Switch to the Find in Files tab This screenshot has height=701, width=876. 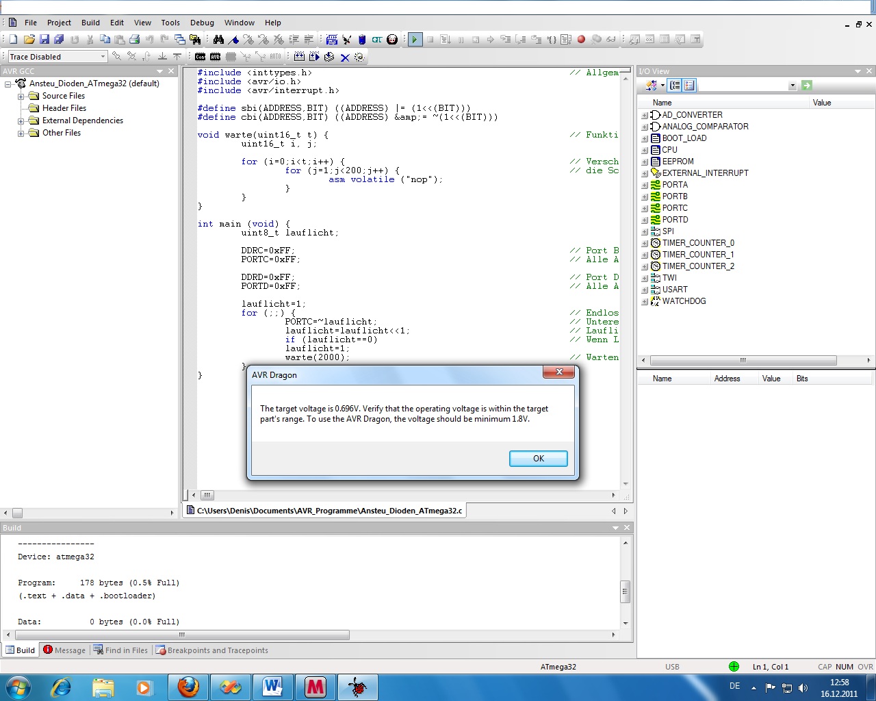point(120,650)
